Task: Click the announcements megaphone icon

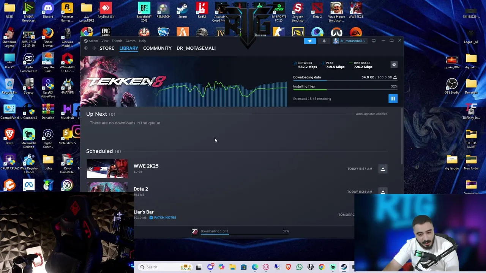Action: pyautogui.click(x=310, y=41)
